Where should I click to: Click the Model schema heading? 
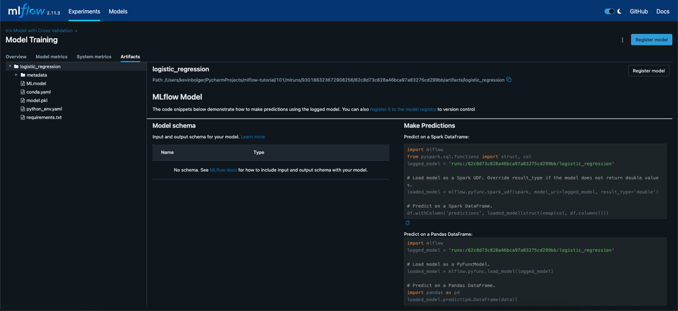tap(174, 126)
